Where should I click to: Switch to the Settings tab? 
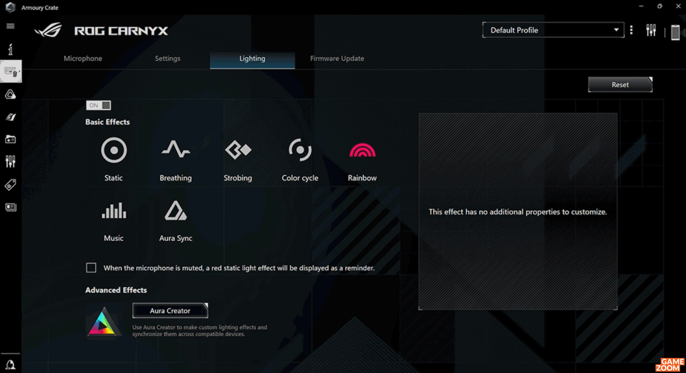point(167,59)
